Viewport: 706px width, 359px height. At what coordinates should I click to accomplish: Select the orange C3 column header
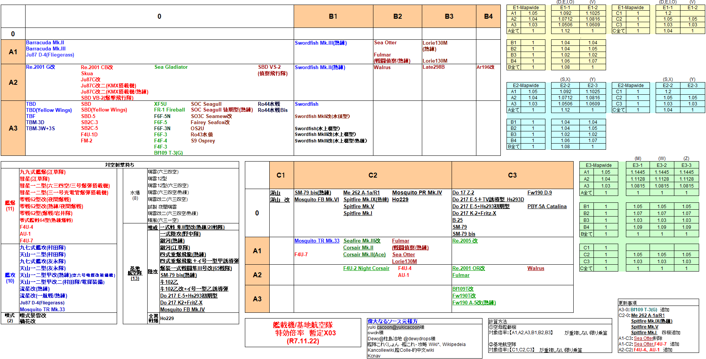tap(512, 175)
